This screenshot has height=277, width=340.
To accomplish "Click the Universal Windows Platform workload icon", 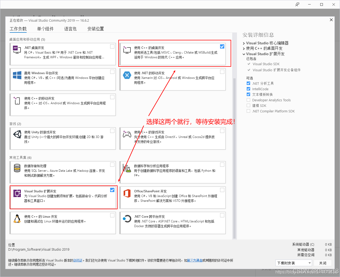I will coord(17,75).
